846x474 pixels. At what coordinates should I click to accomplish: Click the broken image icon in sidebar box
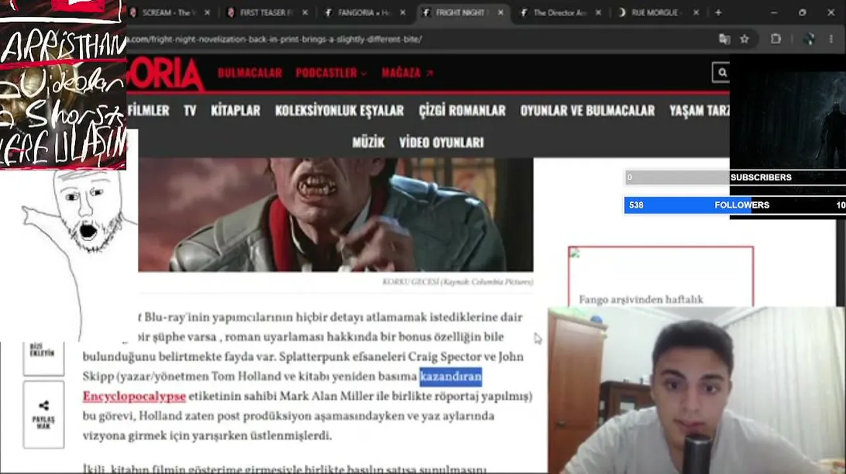[575, 253]
